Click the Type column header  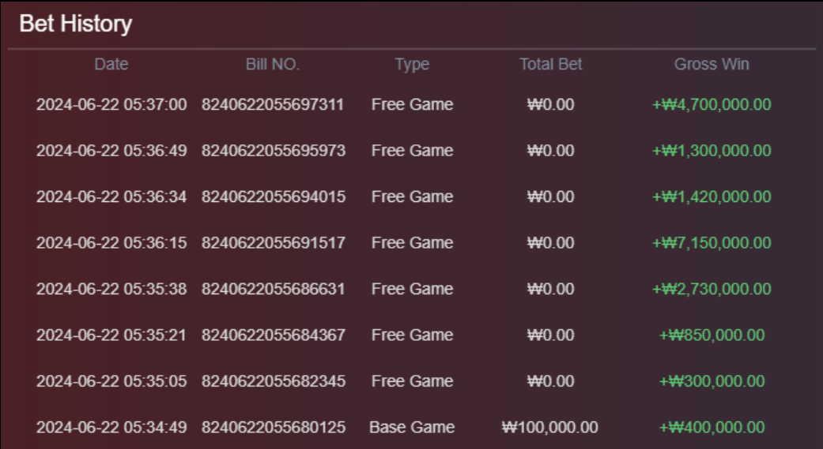click(x=412, y=64)
